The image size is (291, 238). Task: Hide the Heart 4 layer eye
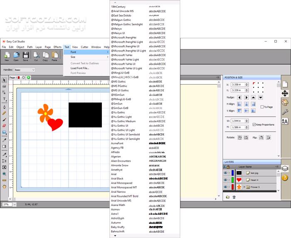225,180
